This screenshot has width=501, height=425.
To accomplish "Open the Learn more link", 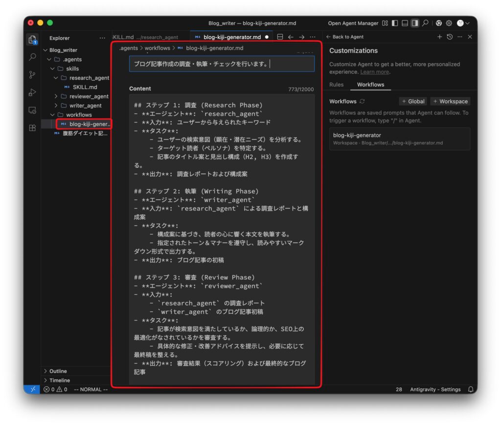I will click(374, 72).
